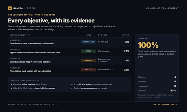The width and height of the screenshot is (187, 112).
Task: Click the Evidence column header
Action: 103,35
